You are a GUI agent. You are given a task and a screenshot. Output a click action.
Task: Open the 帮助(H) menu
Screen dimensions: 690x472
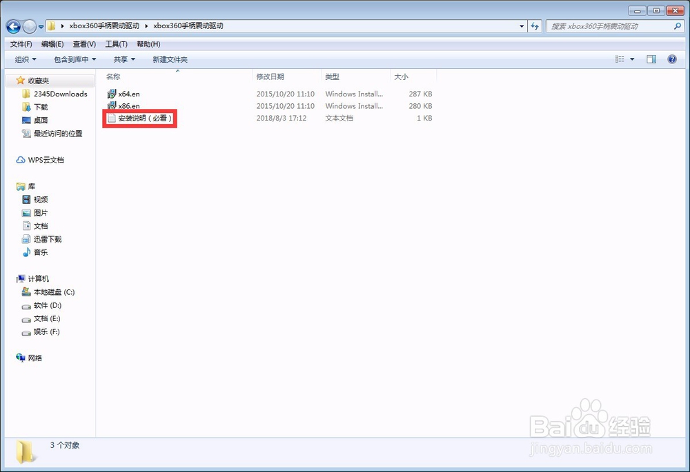[148, 44]
